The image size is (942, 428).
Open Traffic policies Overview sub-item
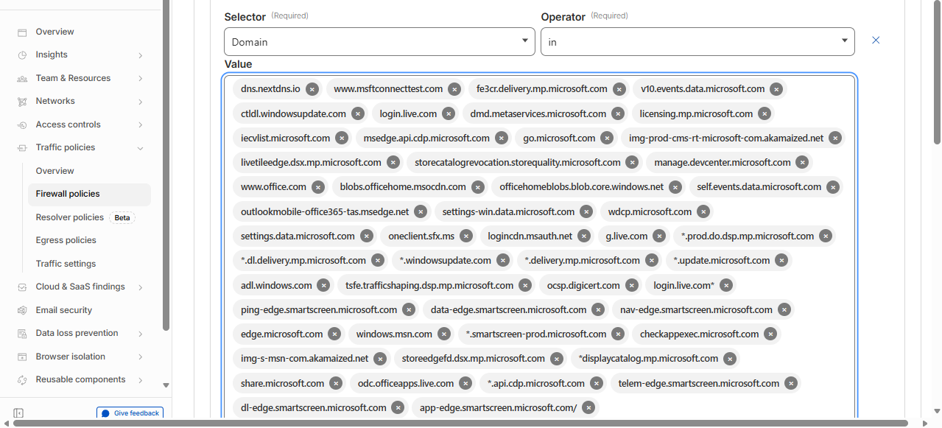(55, 171)
